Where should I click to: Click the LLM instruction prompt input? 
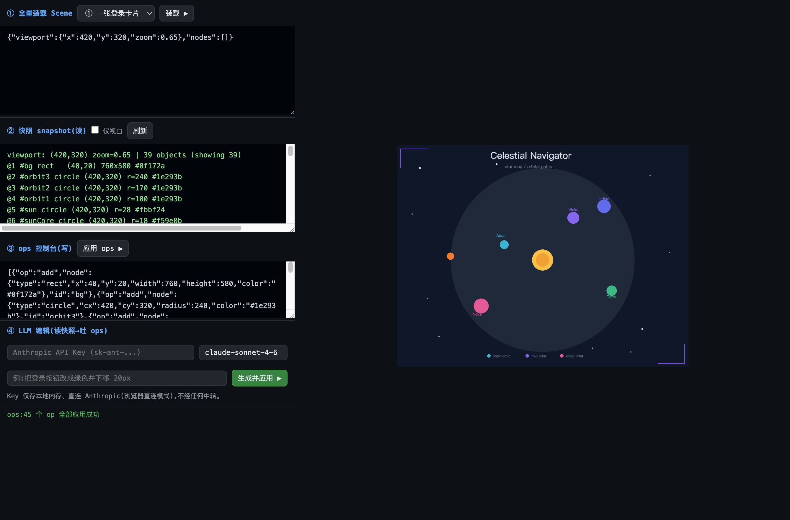pyautogui.click(x=117, y=378)
